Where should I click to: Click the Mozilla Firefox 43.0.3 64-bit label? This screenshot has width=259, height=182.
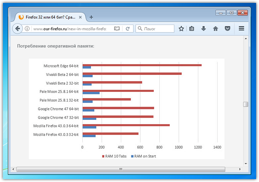coord(56,126)
